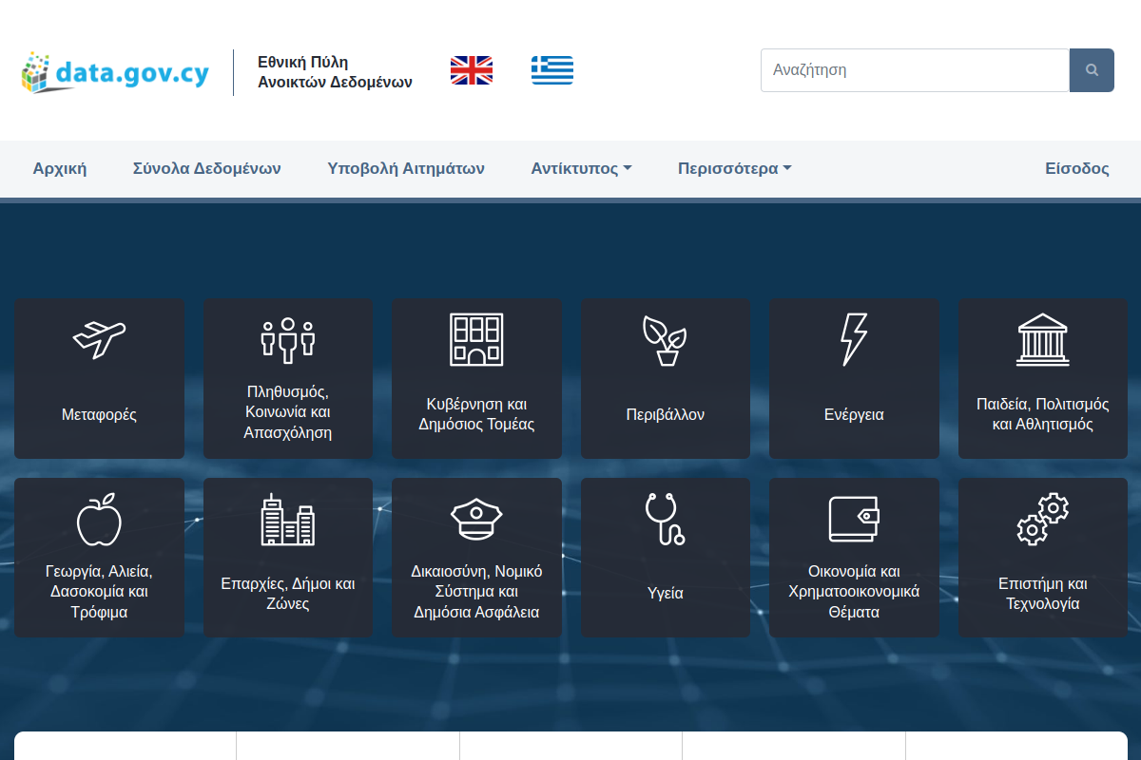
Task: Expand the Αντίκτυπος dropdown menu
Action: point(581,169)
